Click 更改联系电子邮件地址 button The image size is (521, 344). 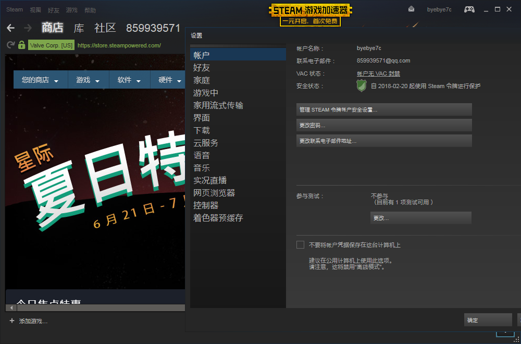(384, 141)
